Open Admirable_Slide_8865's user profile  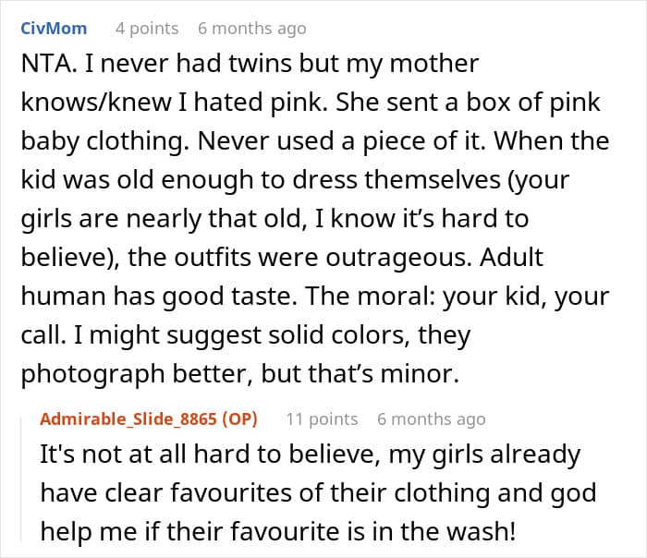129,418
